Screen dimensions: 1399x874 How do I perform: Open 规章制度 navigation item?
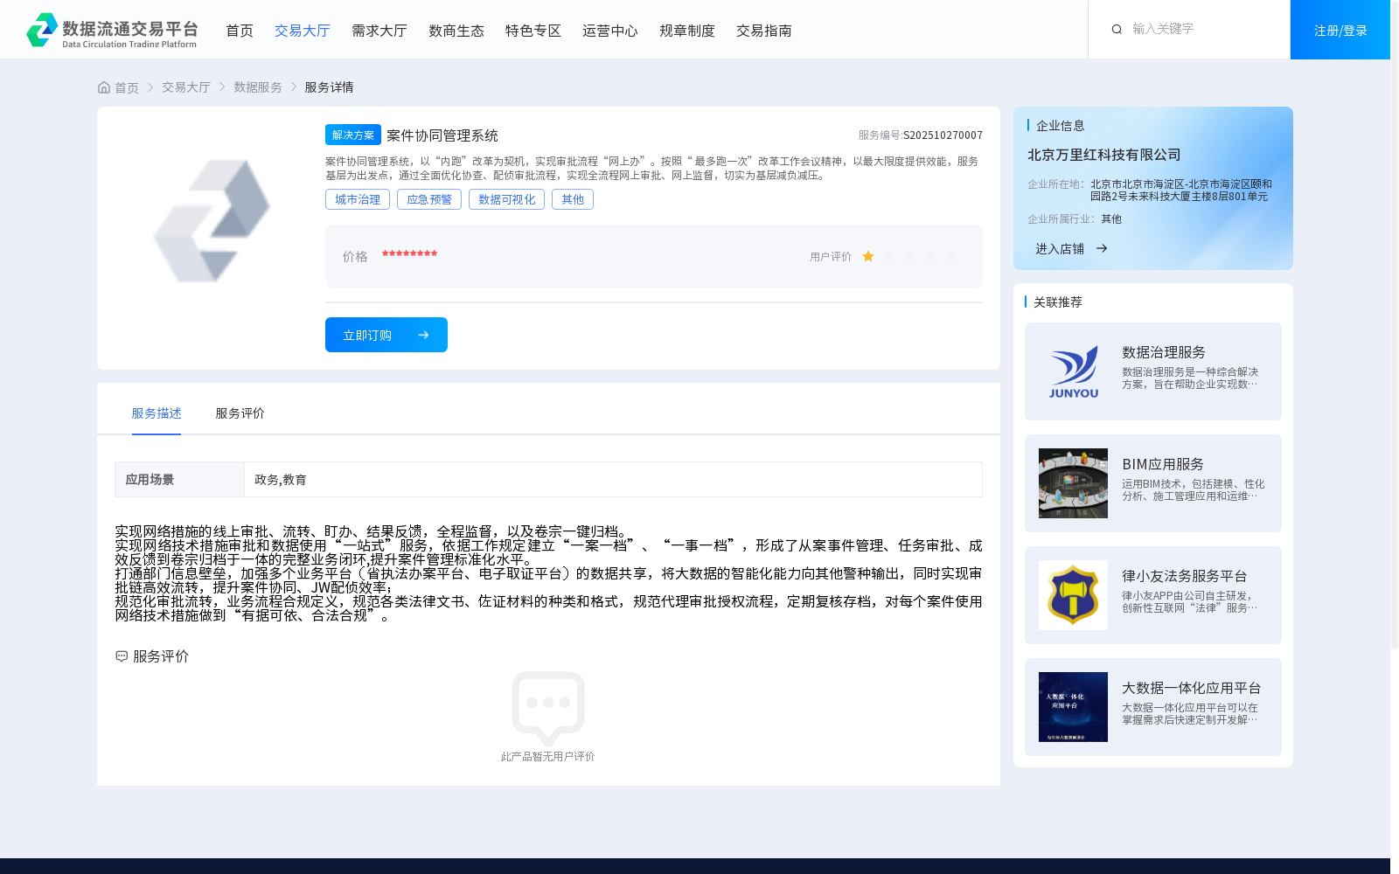687,31
